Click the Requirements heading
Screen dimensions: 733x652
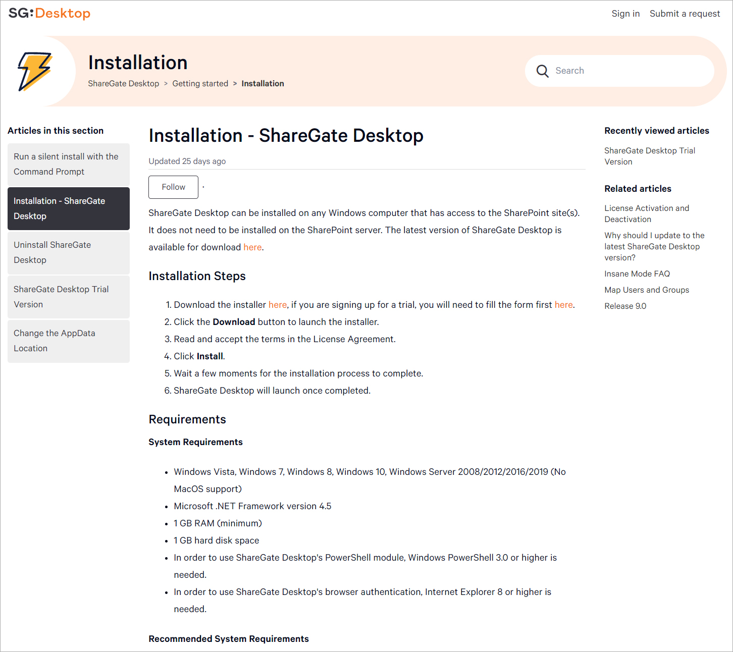coord(187,419)
